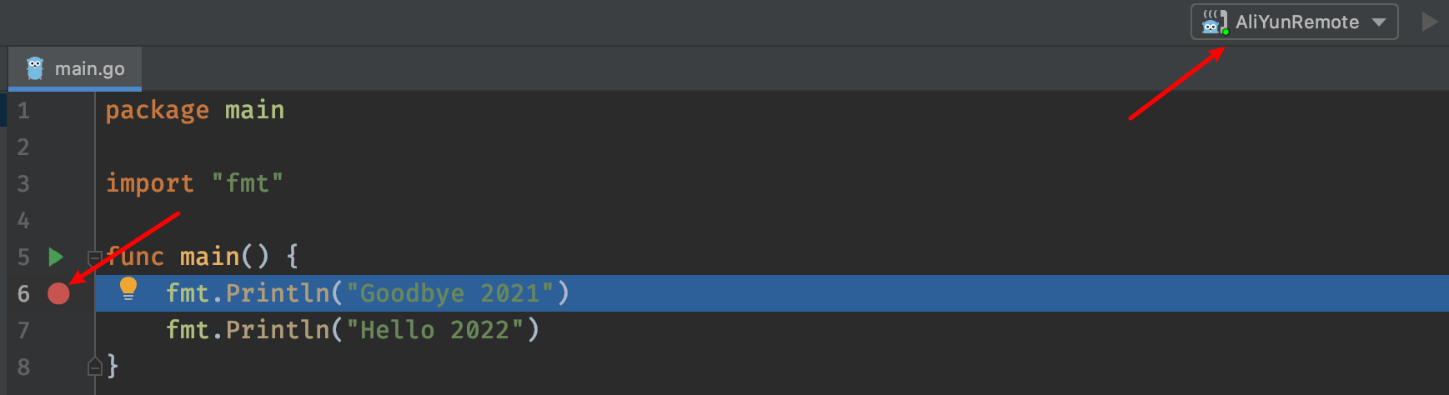Click the "fmt" import string
Viewport: 1449px width, 395px height.
pyautogui.click(x=248, y=183)
